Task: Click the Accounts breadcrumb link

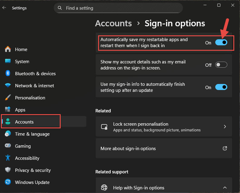Action: [113, 24]
